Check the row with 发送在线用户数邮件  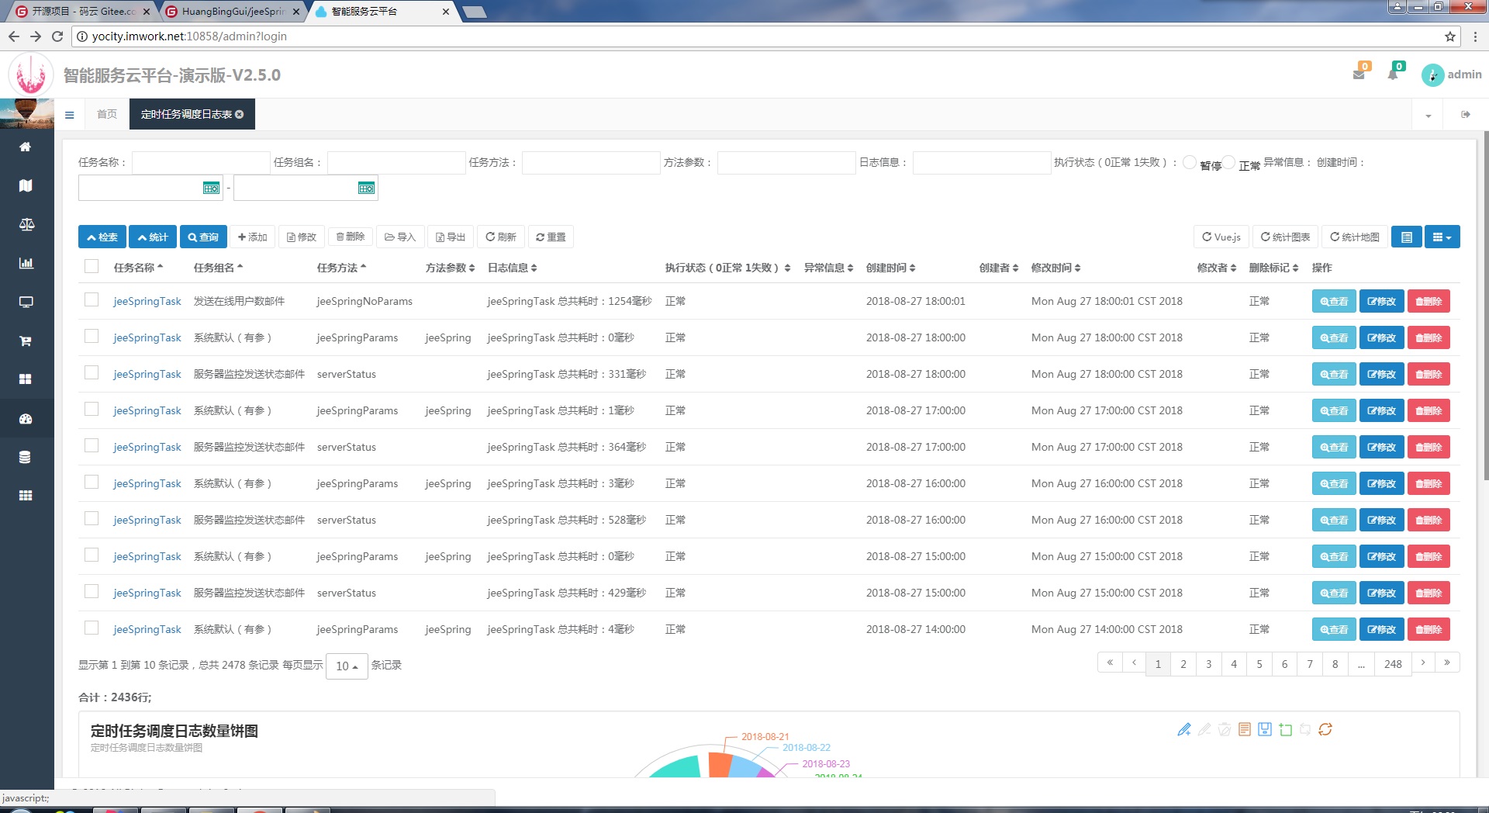[x=92, y=300]
